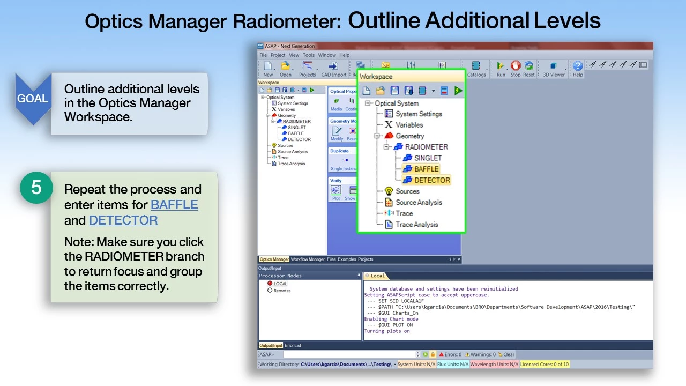The image size is (686, 386).
Task: Click the Clear button in command bar
Action: 506,354
